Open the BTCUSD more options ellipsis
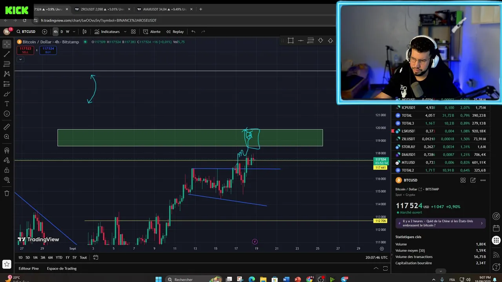502x282 pixels. tap(483, 180)
